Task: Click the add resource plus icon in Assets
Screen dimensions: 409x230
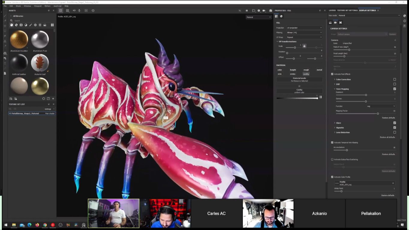Action: 53,99
